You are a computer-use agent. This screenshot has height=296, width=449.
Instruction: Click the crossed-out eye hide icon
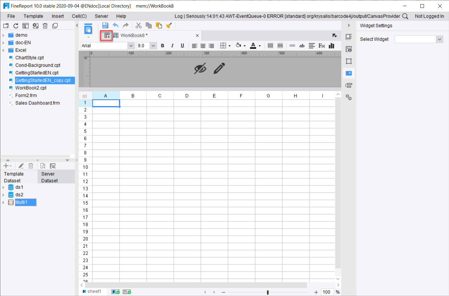tap(200, 68)
